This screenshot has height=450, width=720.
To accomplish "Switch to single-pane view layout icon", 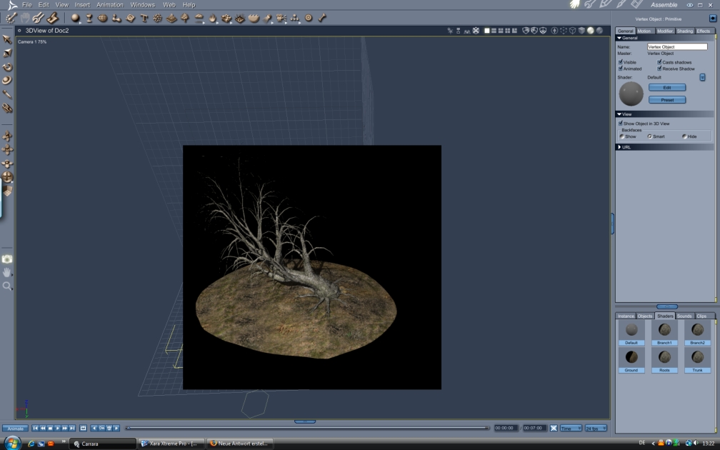I will coord(487,31).
